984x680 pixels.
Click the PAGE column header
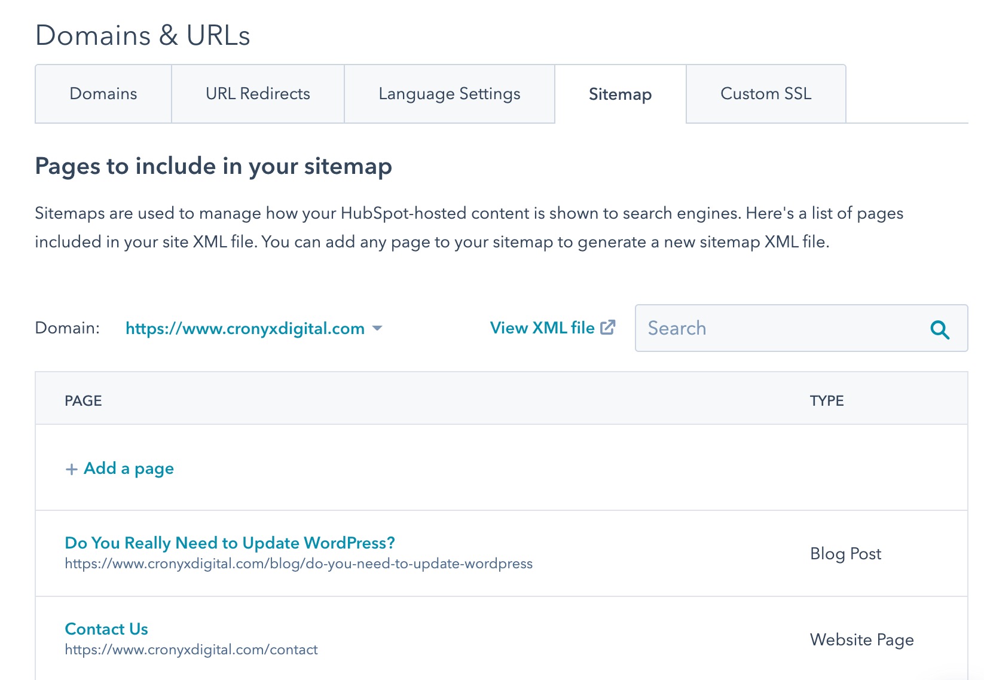pyautogui.click(x=83, y=400)
